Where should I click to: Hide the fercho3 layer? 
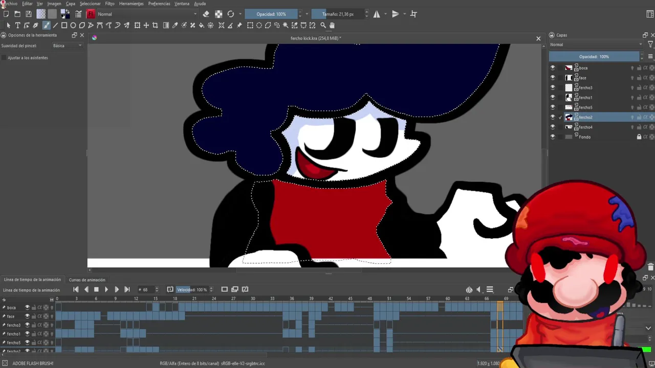pyautogui.click(x=552, y=87)
